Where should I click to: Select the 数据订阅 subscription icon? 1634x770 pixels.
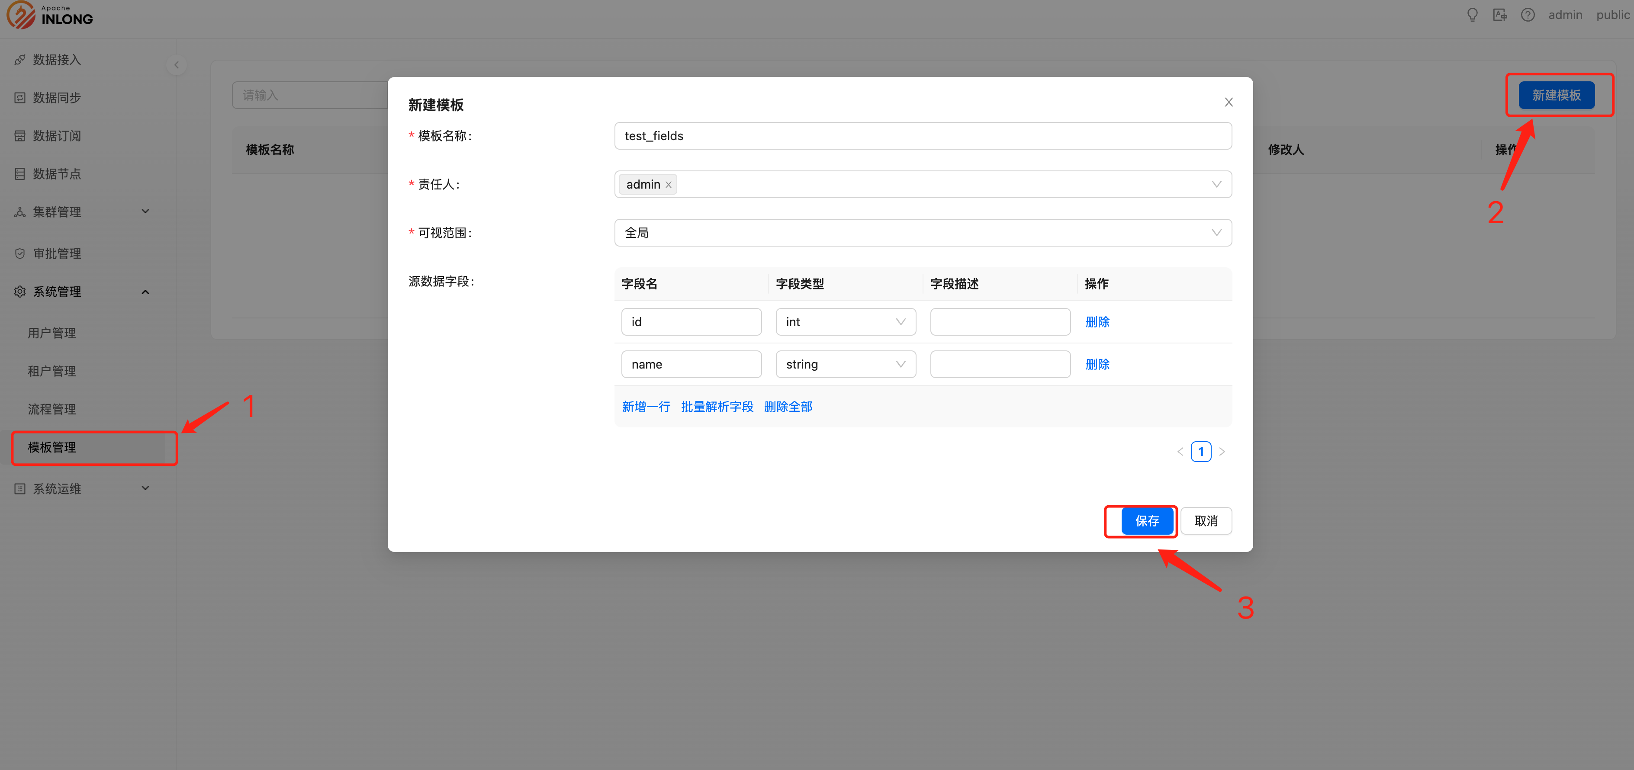19,135
